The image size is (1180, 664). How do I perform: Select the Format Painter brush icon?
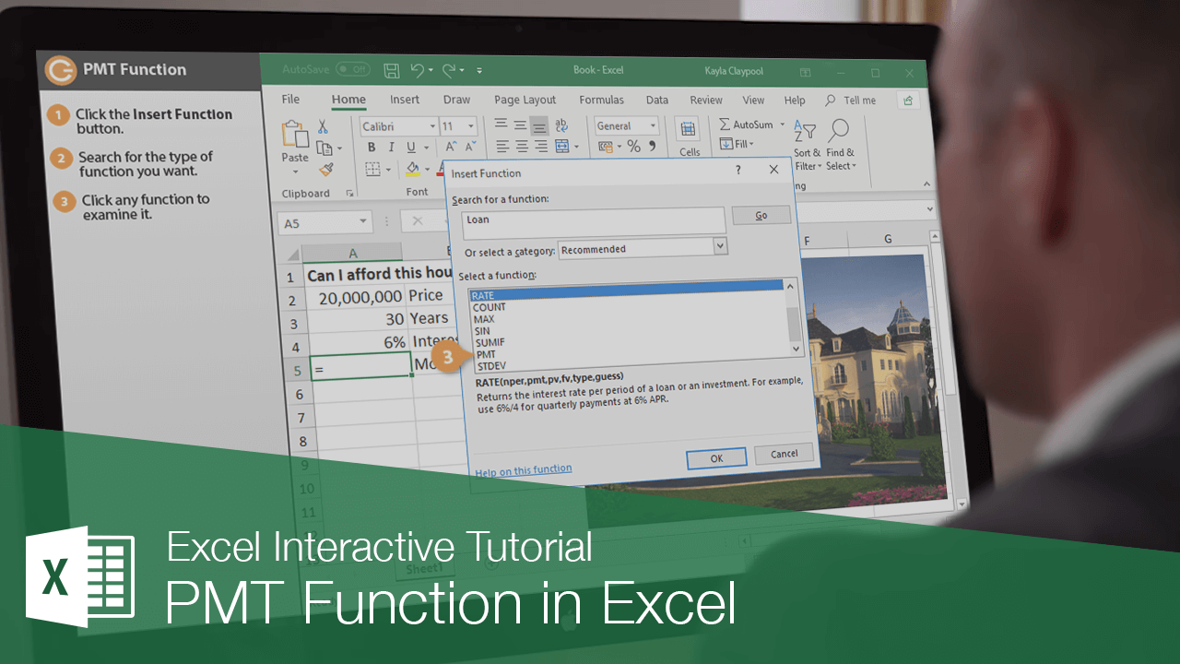click(325, 169)
